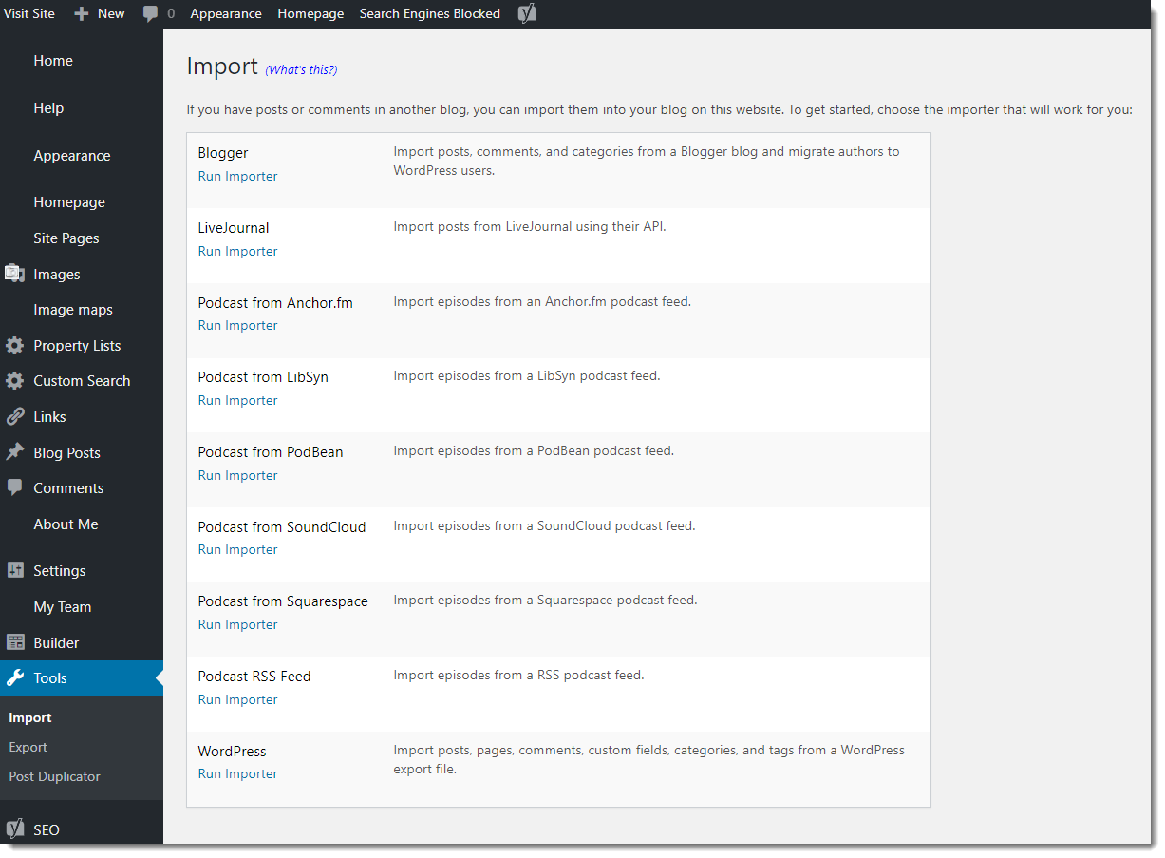
Task: Open Post Duplicator from Tools submenu
Action: click(x=54, y=776)
